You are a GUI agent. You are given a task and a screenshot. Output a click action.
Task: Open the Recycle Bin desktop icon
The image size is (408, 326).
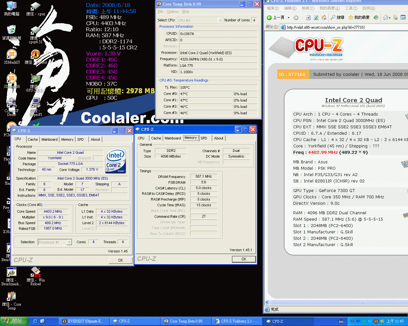[11, 32]
